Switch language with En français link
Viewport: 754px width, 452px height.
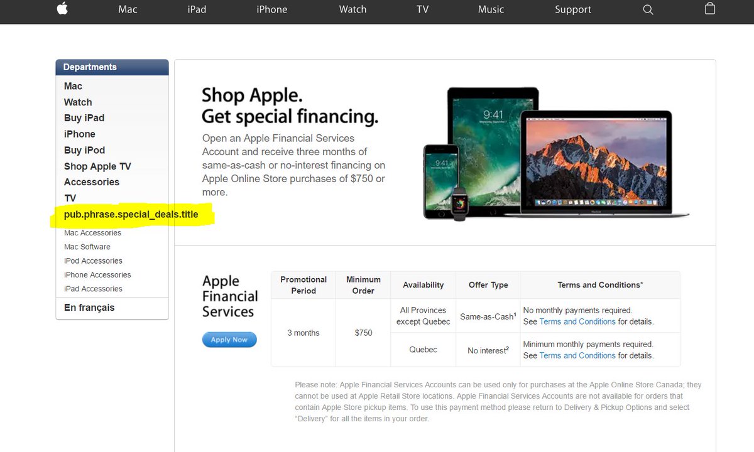(89, 308)
